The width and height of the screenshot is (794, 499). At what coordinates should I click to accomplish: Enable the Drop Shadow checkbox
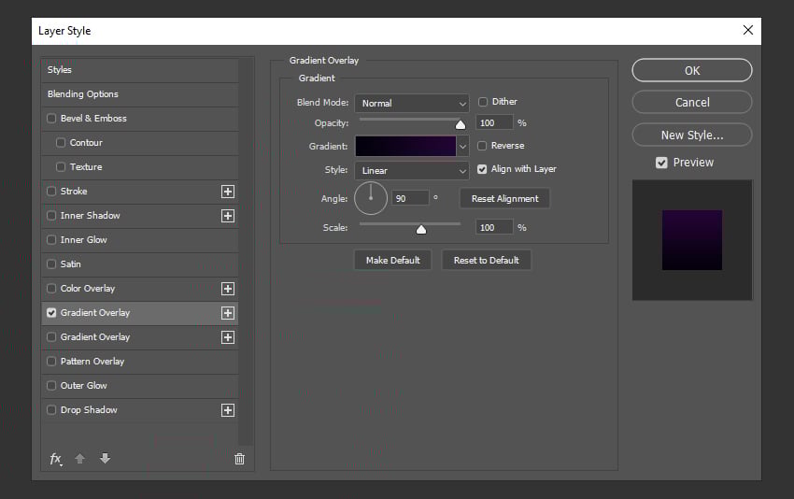[51, 410]
